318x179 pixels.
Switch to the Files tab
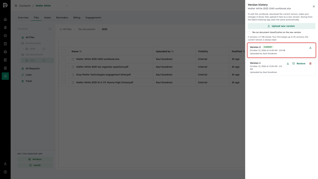pos(36,18)
